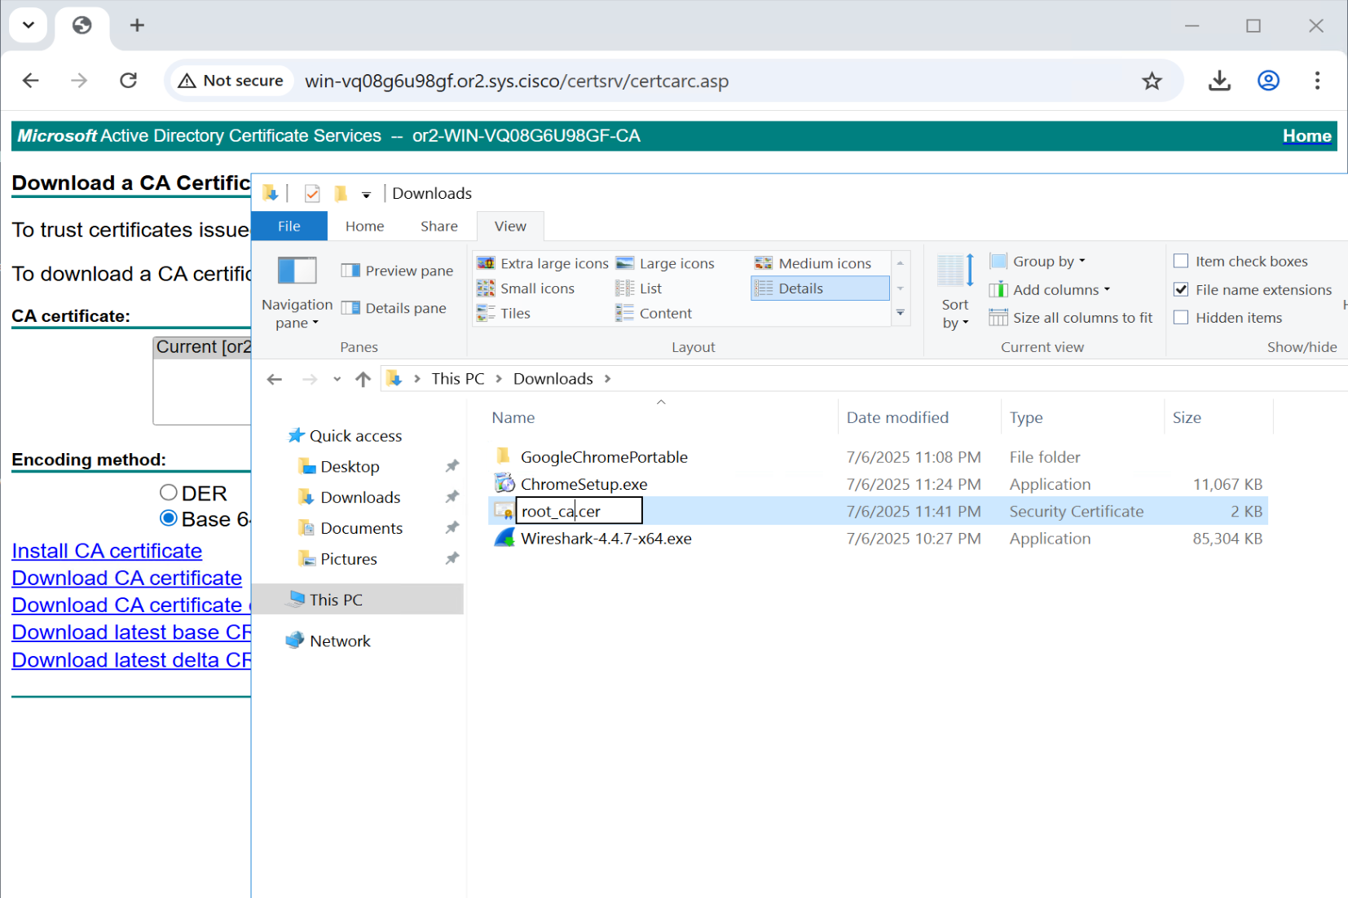
Task: Click Size all columns to fit
Action: [x=1072, y=318]
